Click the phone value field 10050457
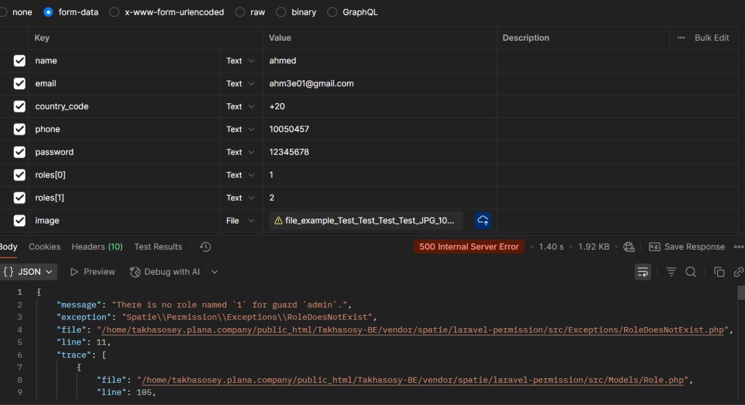 coord(289,129)
